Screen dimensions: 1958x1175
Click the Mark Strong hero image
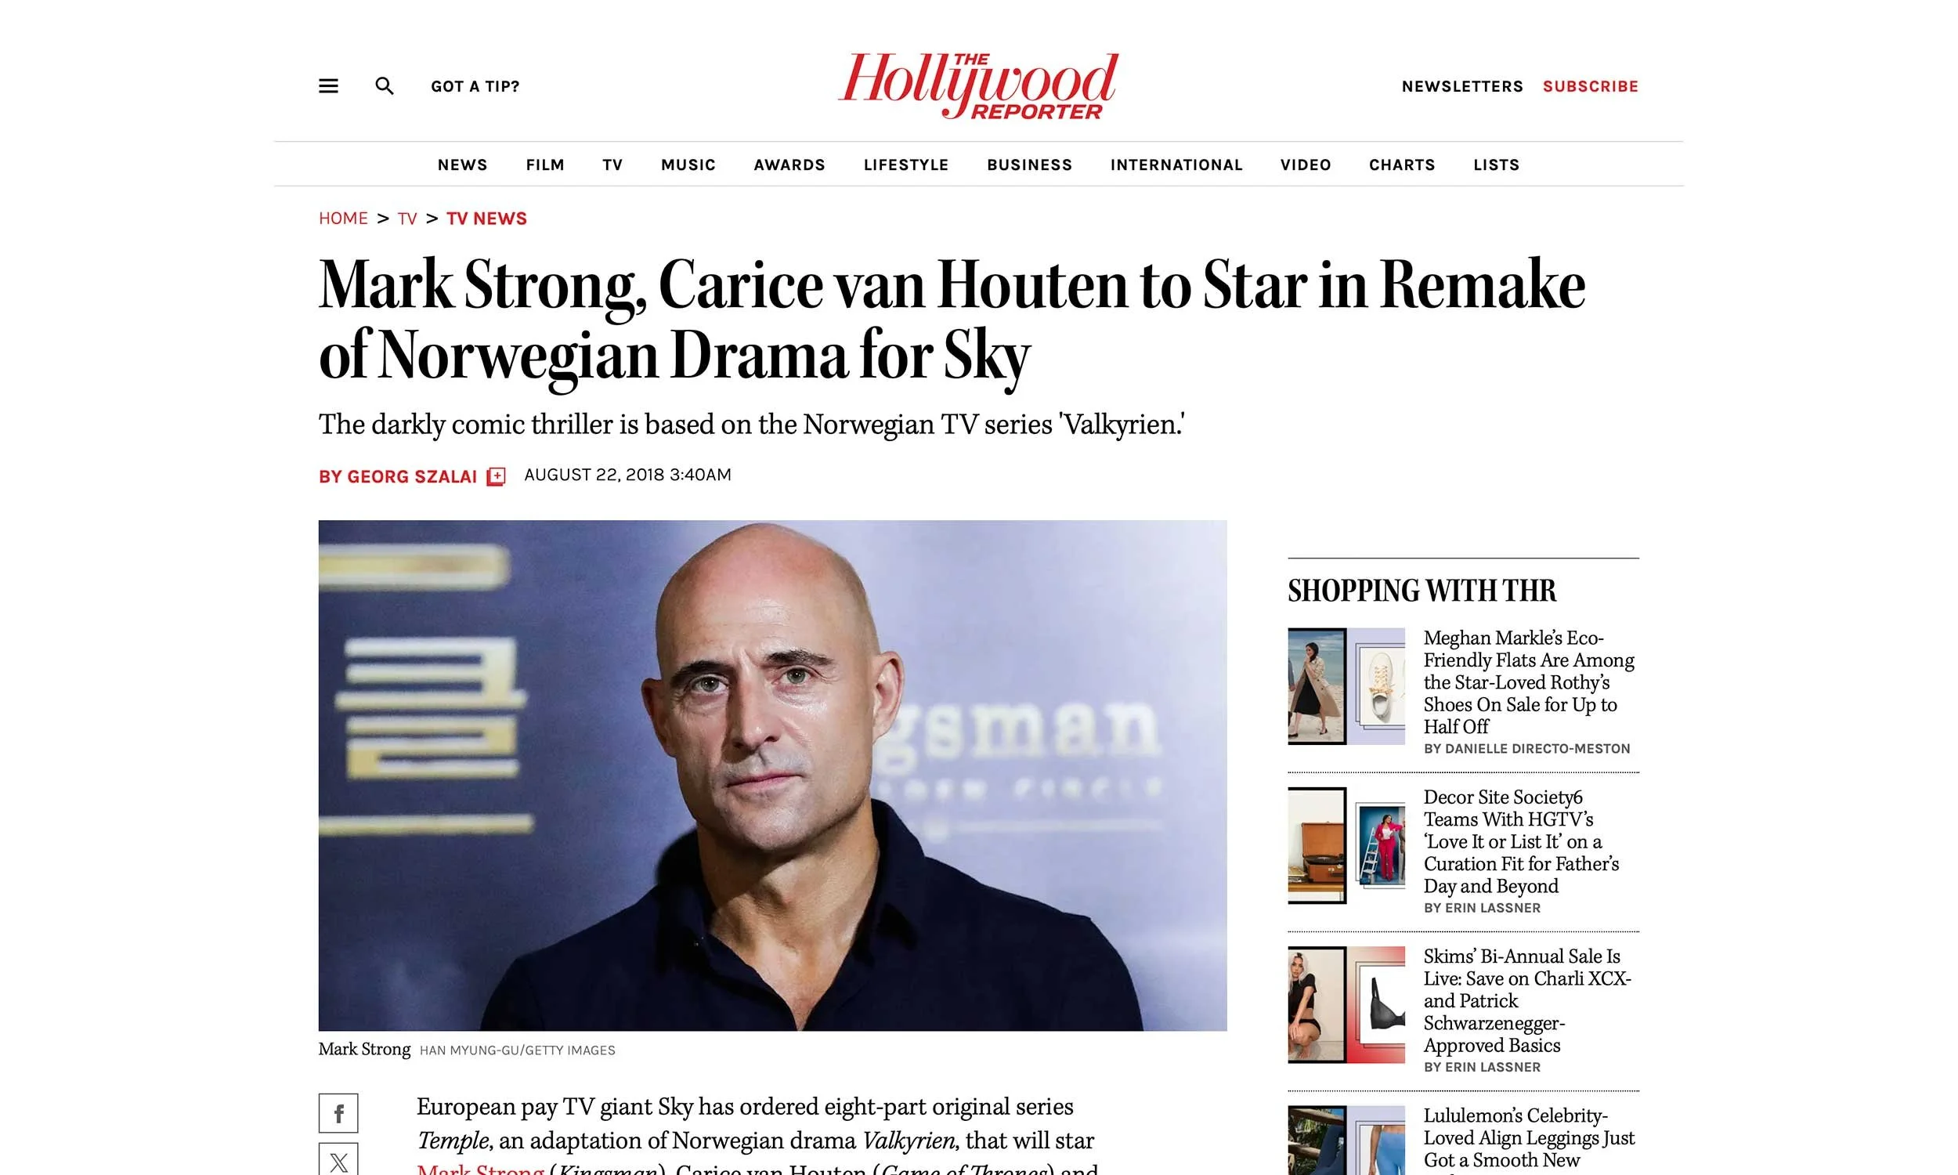pyautogui.click(x=772, y=775)
